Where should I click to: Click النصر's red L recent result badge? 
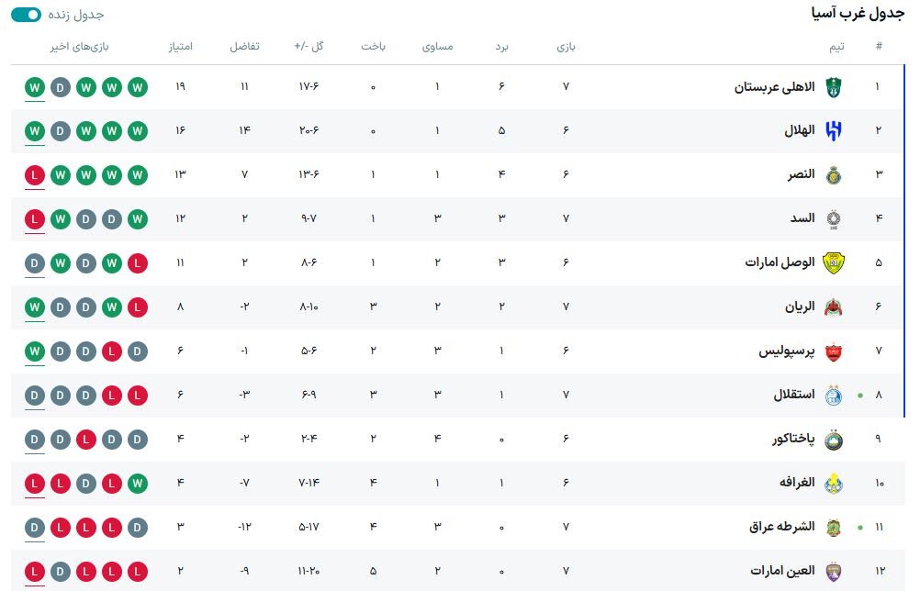(35, 174)
